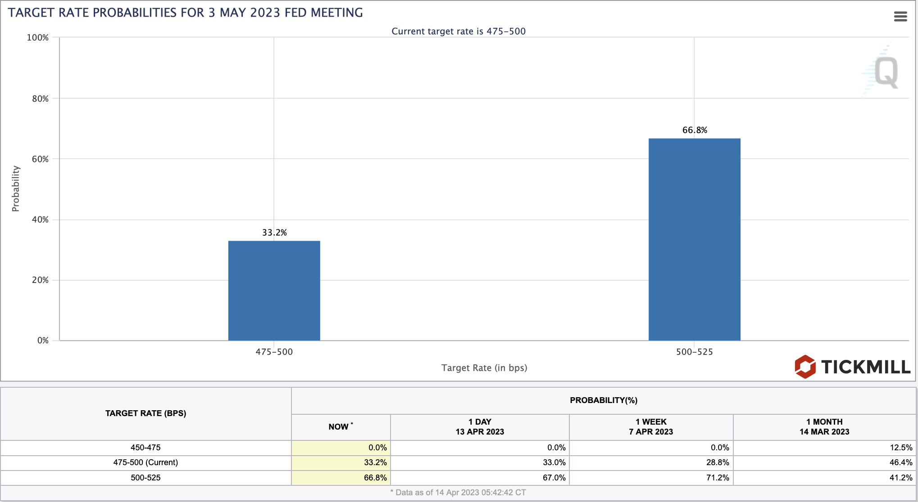Click the 1 DAY 13 APR 2023 header
Screen dimensions: 918x502
click(480, 427)
